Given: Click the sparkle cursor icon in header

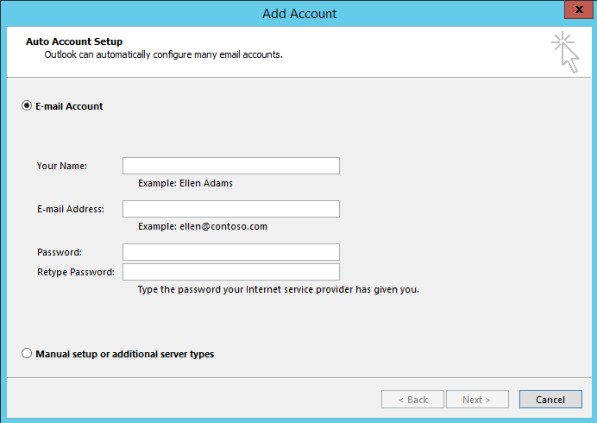Looking at the screenshot, I should (x=565, y=53).
